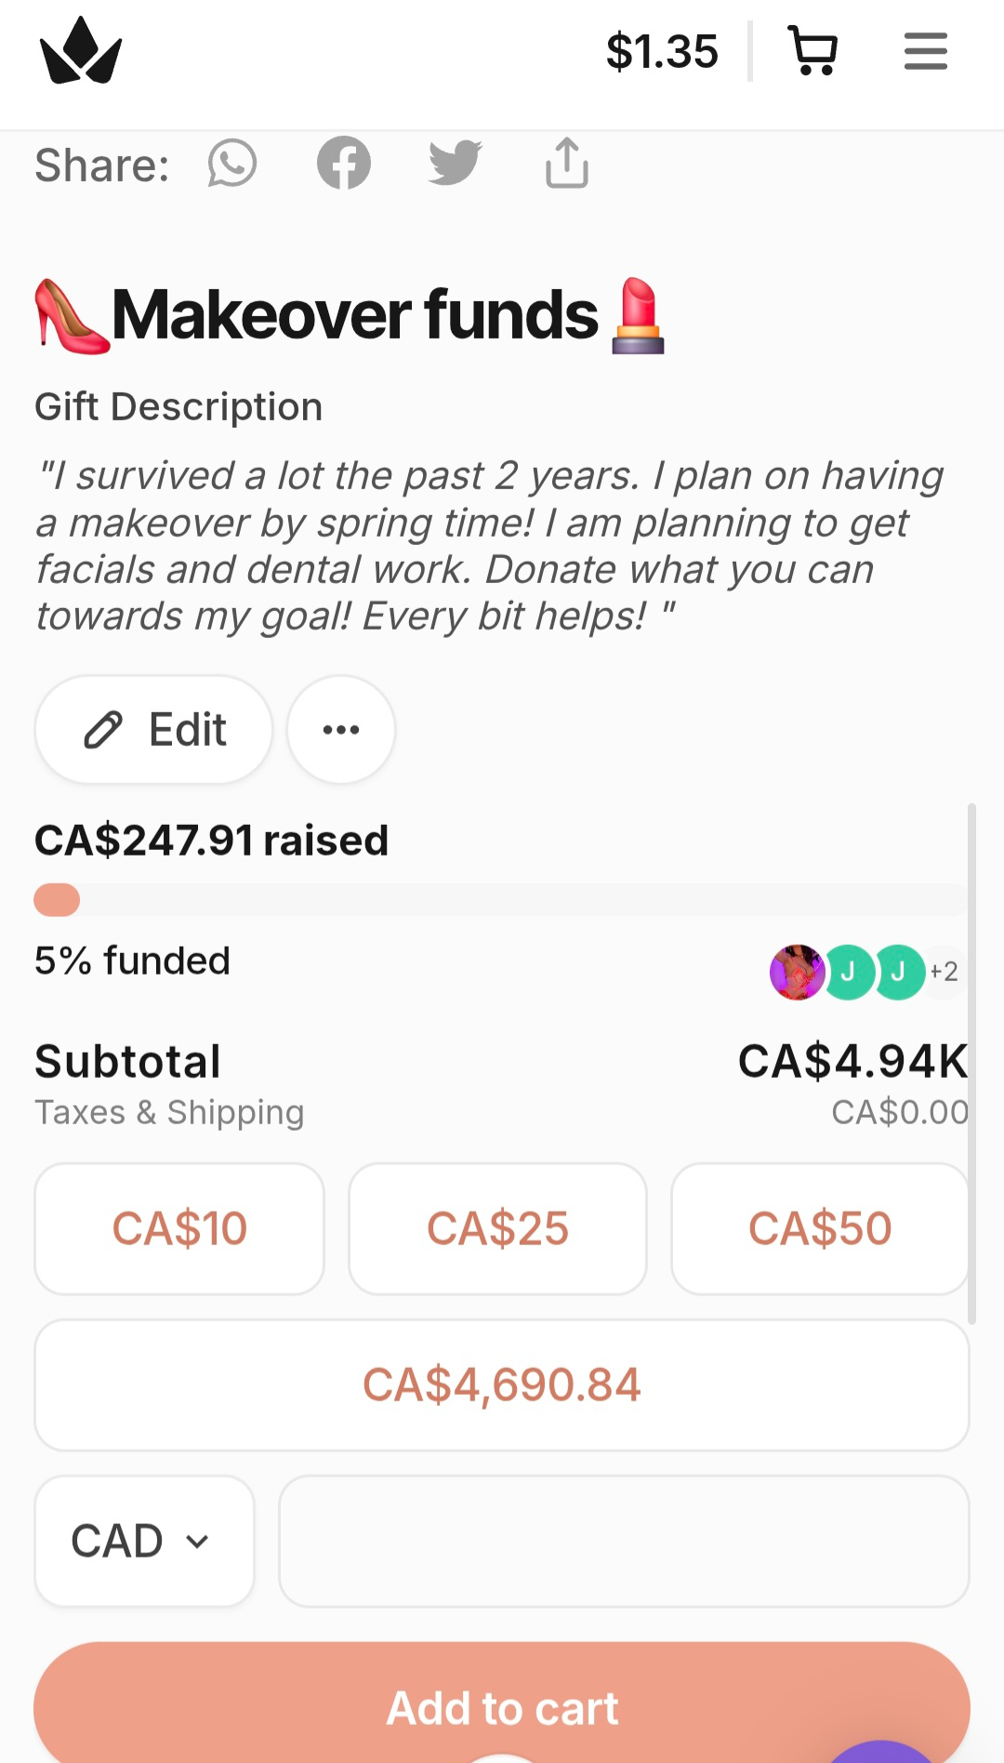This screenshot has width=1004, height=1763.
Task: Click the custom amount input field
Action: (624, 1541)
